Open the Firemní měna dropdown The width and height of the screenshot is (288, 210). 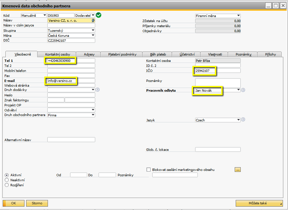tap(218, 16)
